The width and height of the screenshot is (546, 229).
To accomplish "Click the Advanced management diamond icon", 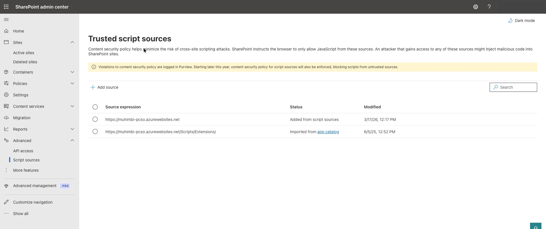I will [6, 186].
